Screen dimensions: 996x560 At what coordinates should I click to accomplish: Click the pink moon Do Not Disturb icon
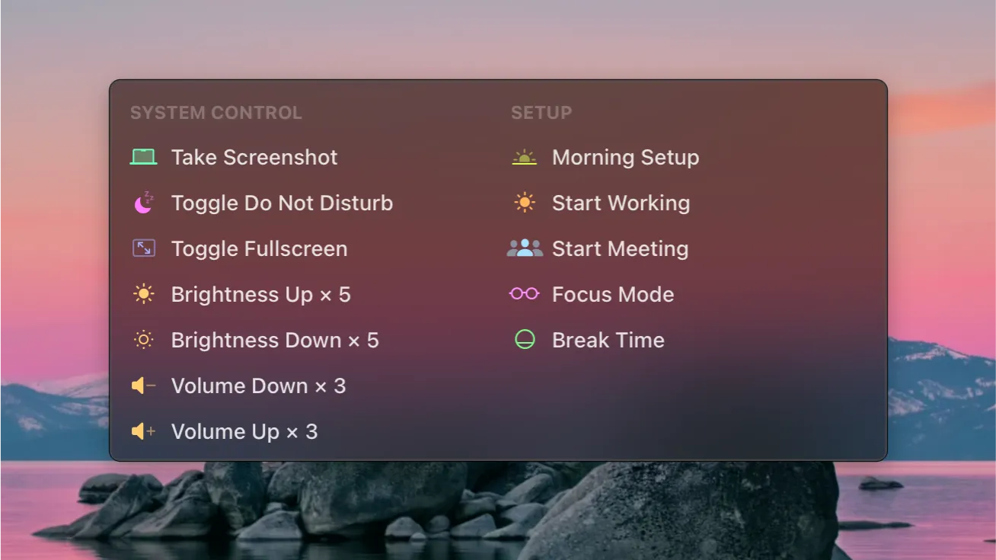click(x=143, y=203)
